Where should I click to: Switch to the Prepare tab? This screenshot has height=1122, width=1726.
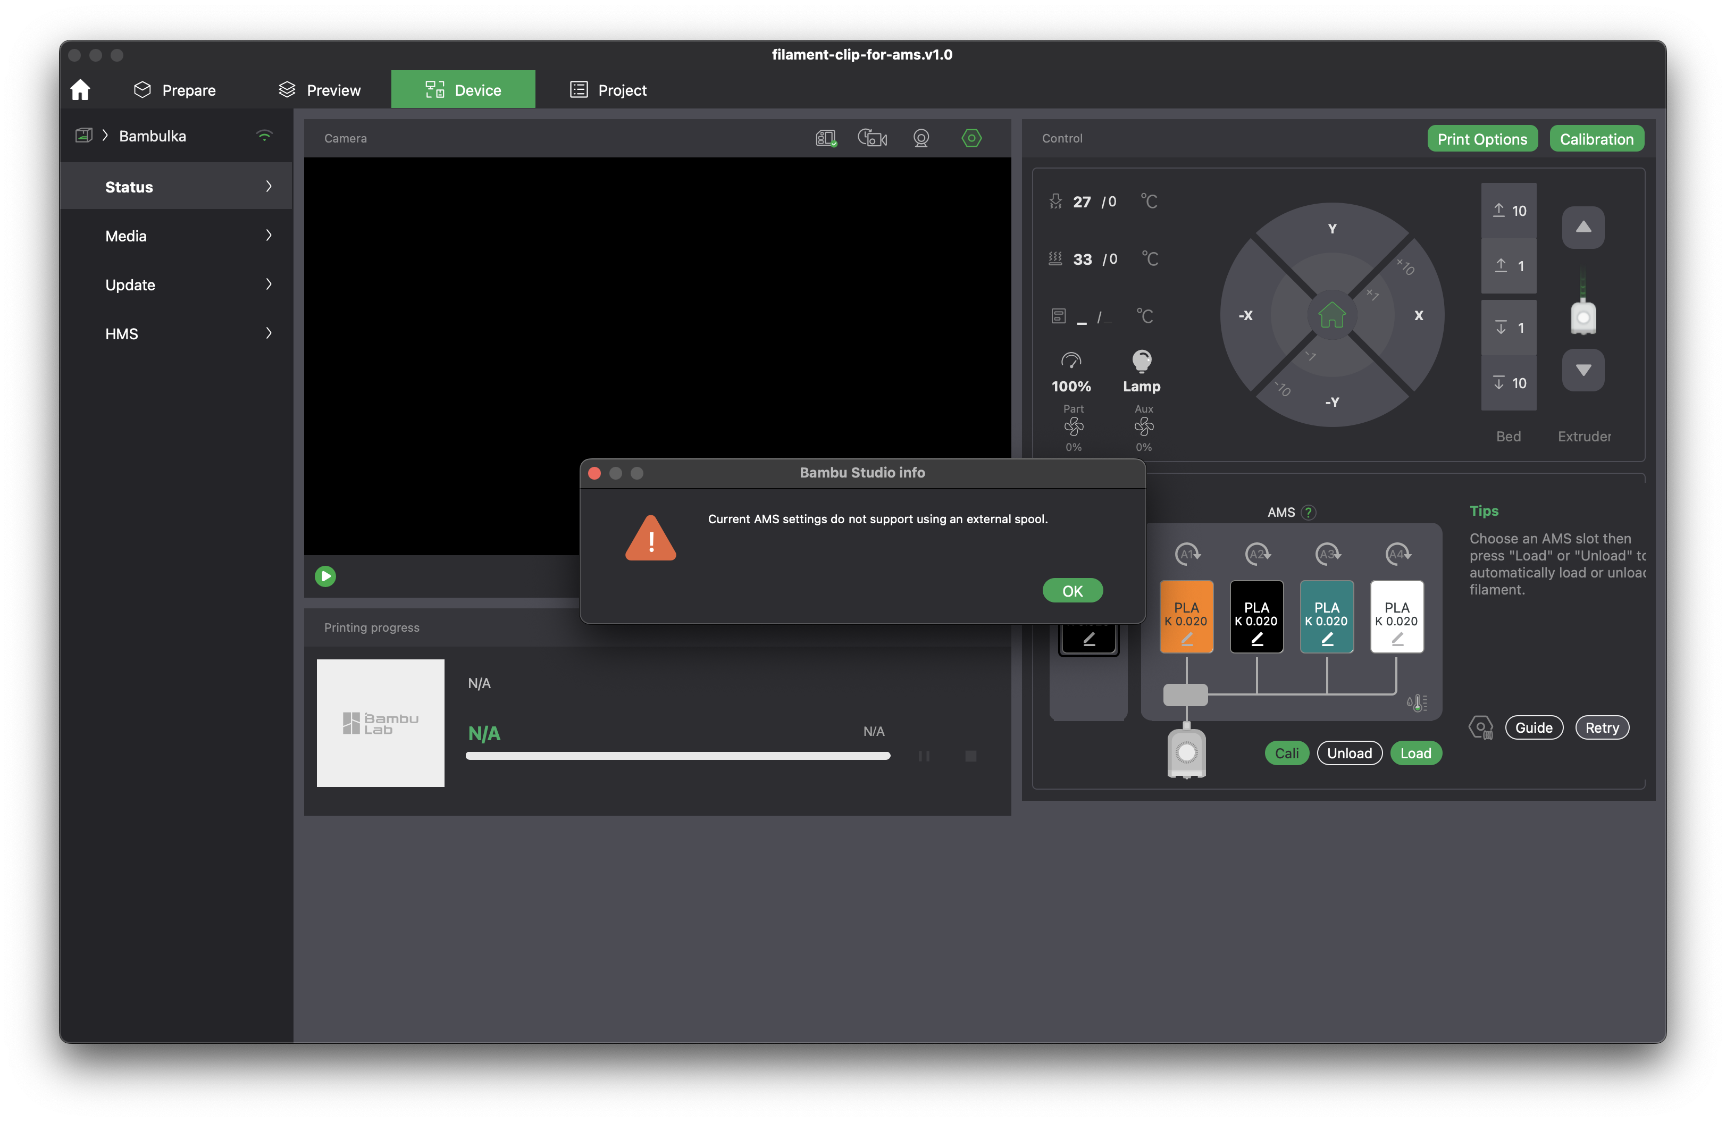click(175, 90)
